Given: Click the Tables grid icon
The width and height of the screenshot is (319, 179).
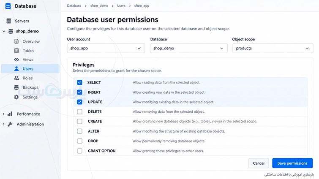Looking at the screenshot, I should [16, 51].
